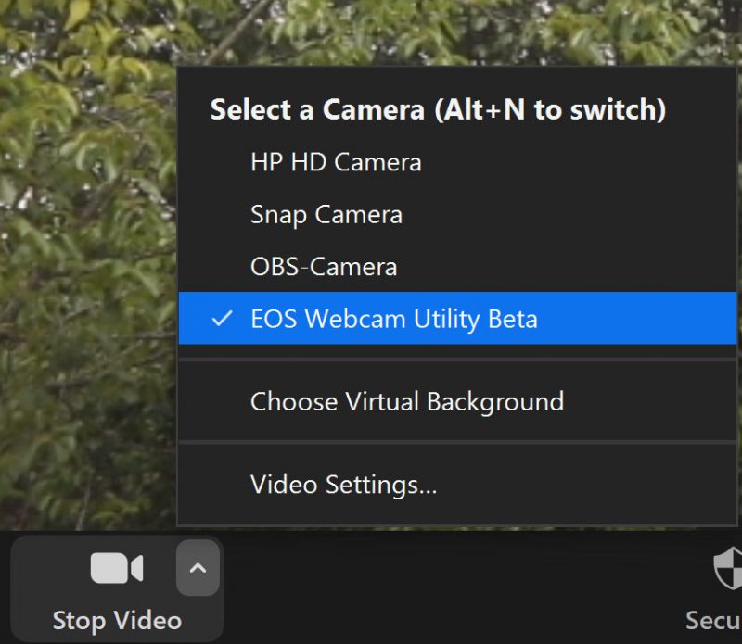Select the EOS Webcam Utility Beta entry
This screenshot has height=644, width=742.
(393, 319)
